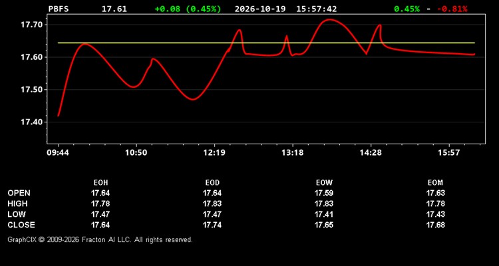Image resolution: width=499 pixels, height=266 pixels.
Task: Click the red -0.81% range value
Action: click(452, 9)
